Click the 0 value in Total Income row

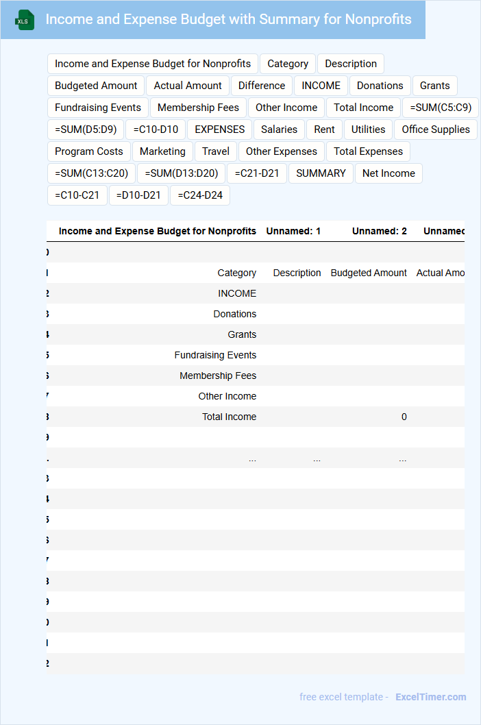point(404,417)
